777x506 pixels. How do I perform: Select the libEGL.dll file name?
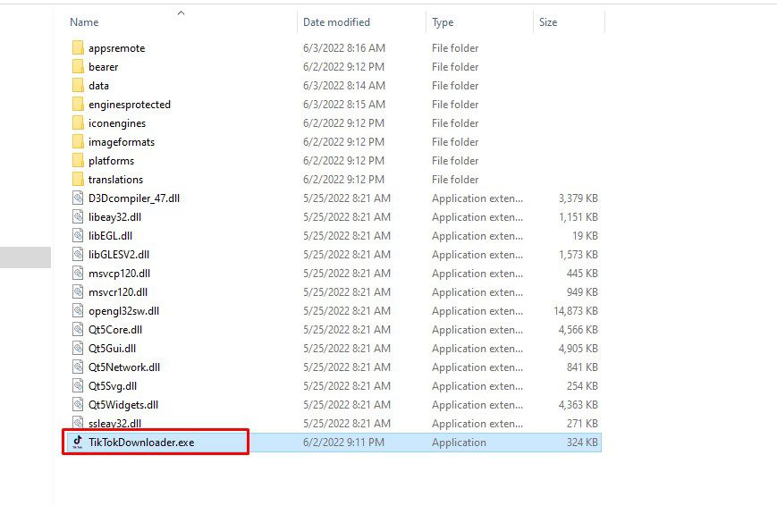(x=111, y=236)
